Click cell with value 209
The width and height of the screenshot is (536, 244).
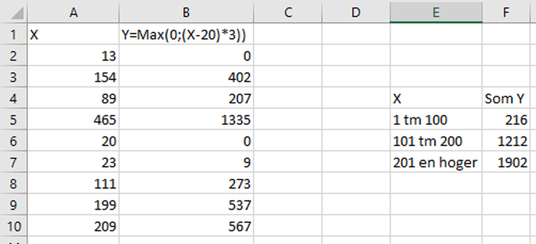click(x=73, y=226)
